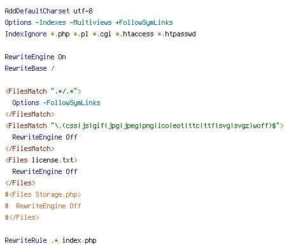Click the Files license.txt tag
Image resolution: width=289 pixels, height=251 pixels.
point(41,160)
